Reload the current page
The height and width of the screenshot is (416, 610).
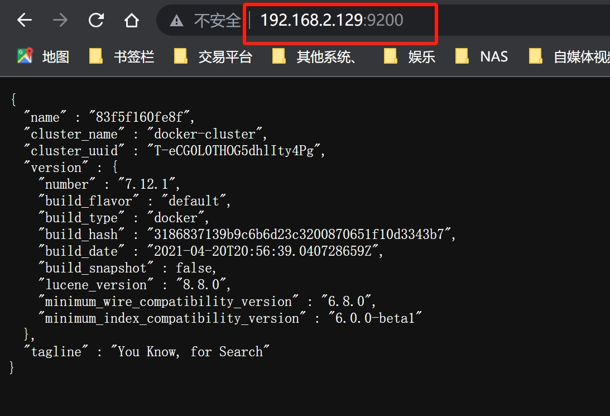(96, 20)
